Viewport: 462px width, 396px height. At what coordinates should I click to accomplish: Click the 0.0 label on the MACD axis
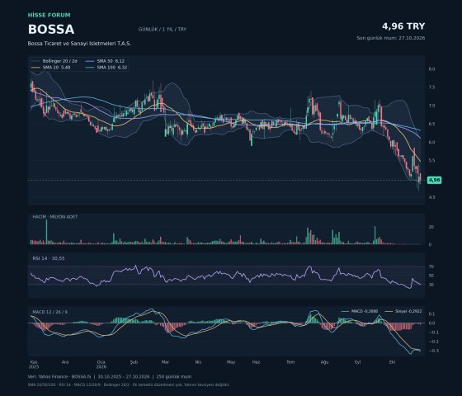[x=431, y=323]
